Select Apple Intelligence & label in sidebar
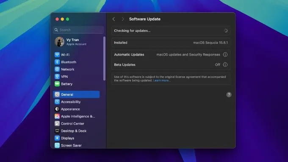Screen dimensions: 288x162 (78, 116)
